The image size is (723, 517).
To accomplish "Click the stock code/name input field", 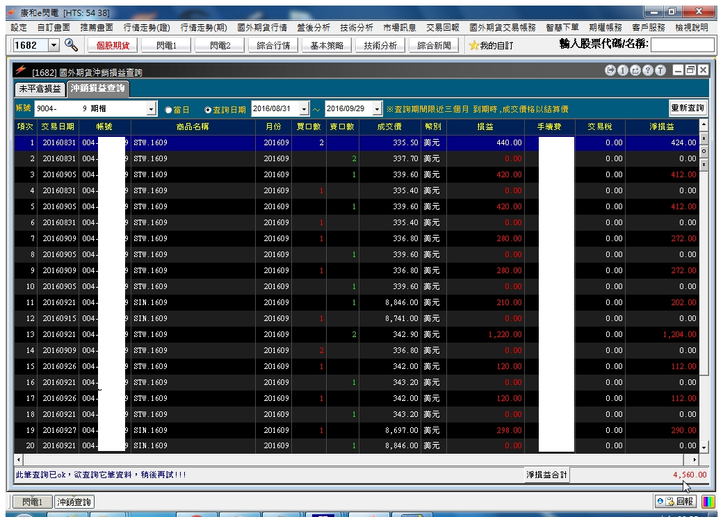I will 683,45.
